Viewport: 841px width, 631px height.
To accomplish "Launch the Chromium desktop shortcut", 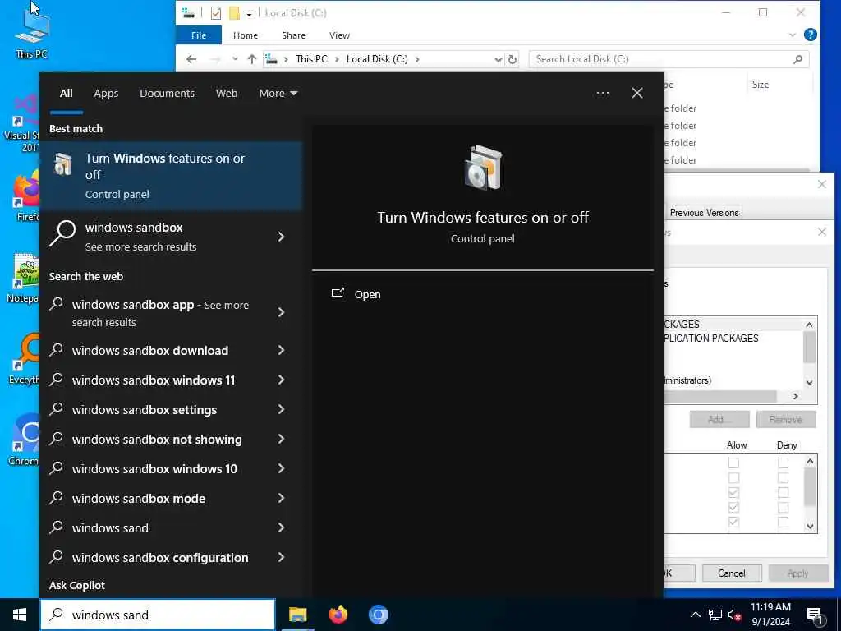I will tap(24, 440).
